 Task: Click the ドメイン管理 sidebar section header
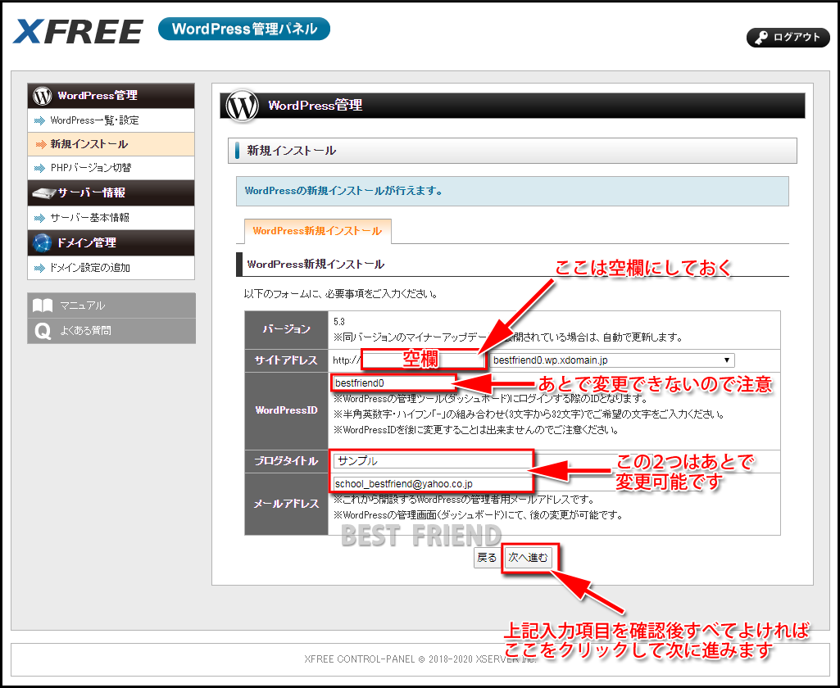point(111,242)
